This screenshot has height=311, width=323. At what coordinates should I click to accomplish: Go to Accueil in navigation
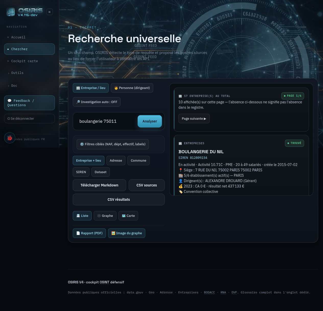coord(29,37)
